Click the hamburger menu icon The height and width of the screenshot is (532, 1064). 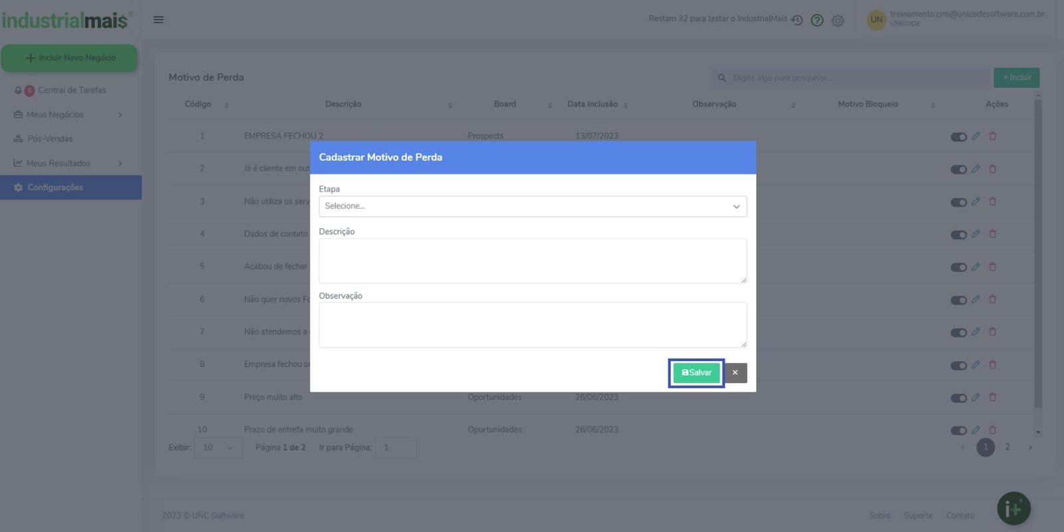coord(158,19)
